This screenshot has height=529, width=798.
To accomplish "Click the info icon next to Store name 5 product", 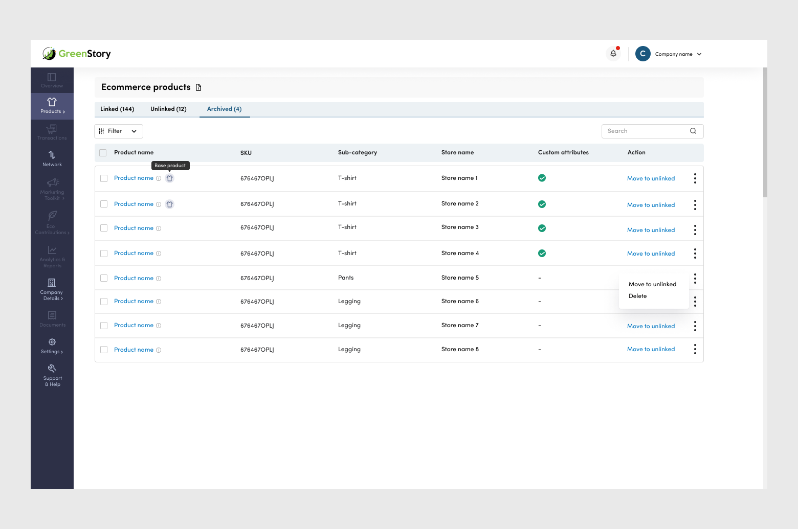I will 159,279.
